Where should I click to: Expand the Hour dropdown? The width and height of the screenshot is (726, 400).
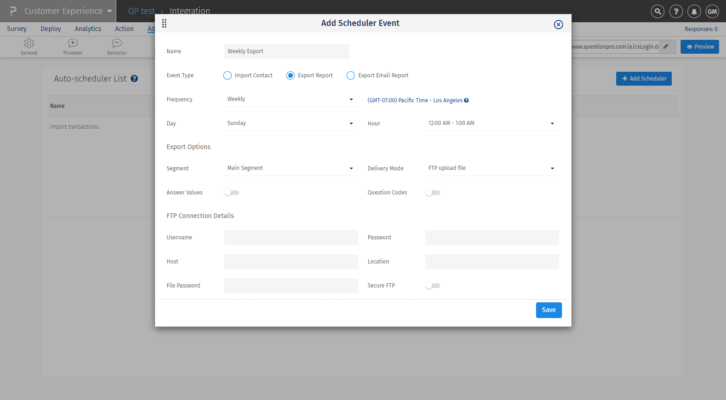point(492,124)
